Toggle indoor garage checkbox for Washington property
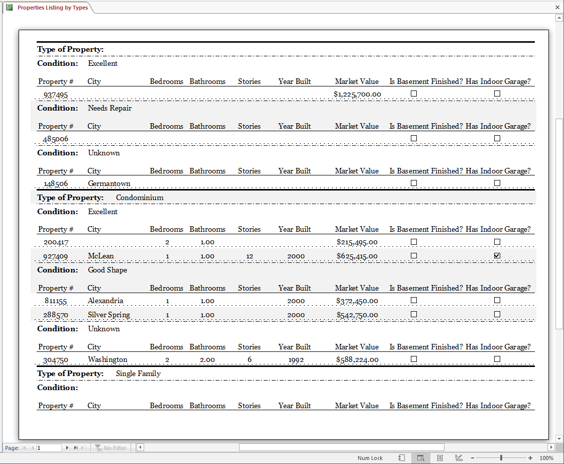This screenshot has height=464, width=564. pyautogui.click(x=497, y=359)
